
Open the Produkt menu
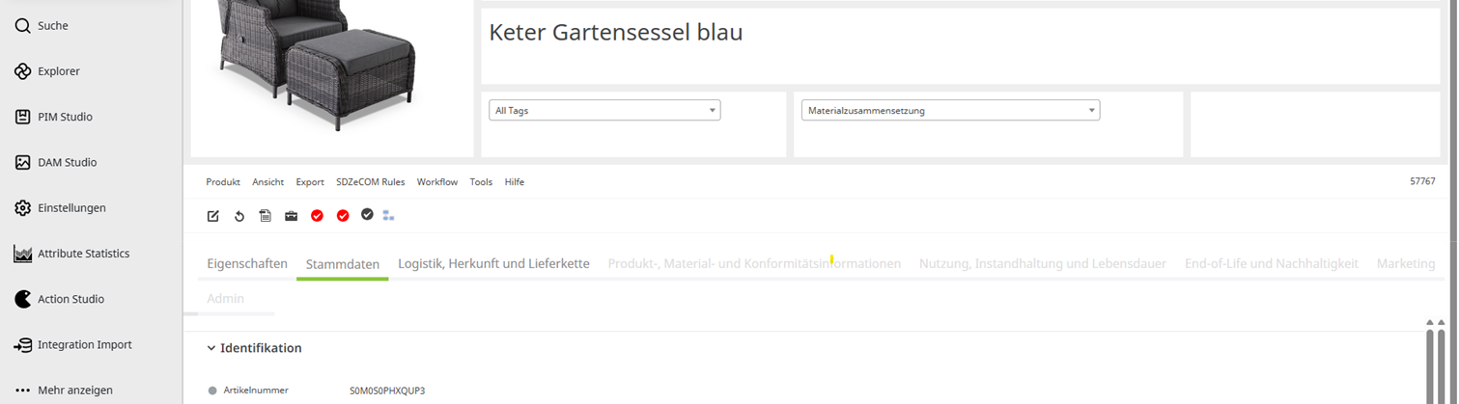(x=223, y=181)
